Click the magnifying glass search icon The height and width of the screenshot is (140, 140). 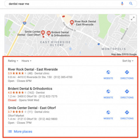131,3
